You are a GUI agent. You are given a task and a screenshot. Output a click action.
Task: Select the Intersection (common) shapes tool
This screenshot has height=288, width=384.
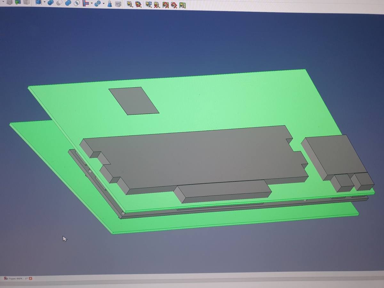77,4
